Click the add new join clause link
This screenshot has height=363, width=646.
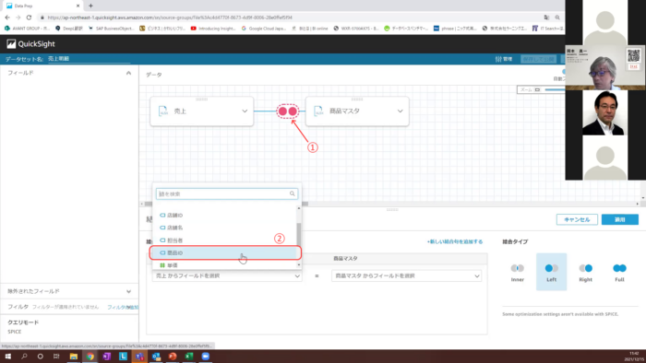point(455,241)
